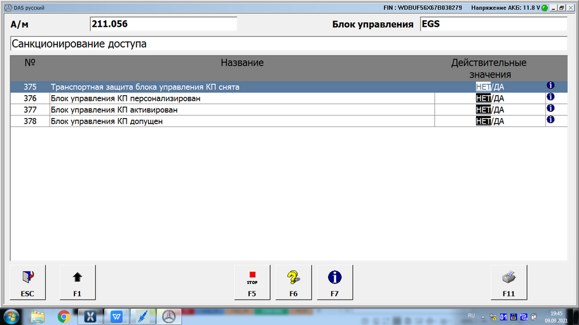This screenshot has height=325, width=579.
Task: Open help with the F6 question mark
Action: coord(294,282)
